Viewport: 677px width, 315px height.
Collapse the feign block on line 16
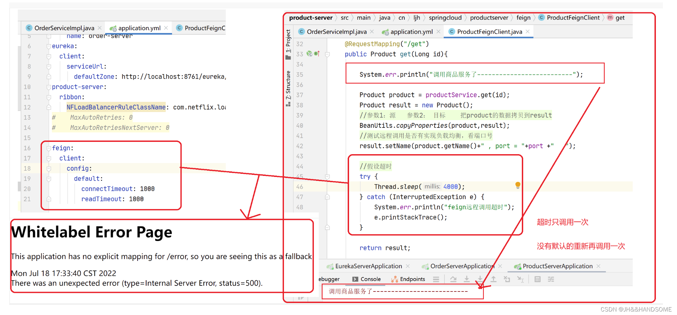click(49, 148)
